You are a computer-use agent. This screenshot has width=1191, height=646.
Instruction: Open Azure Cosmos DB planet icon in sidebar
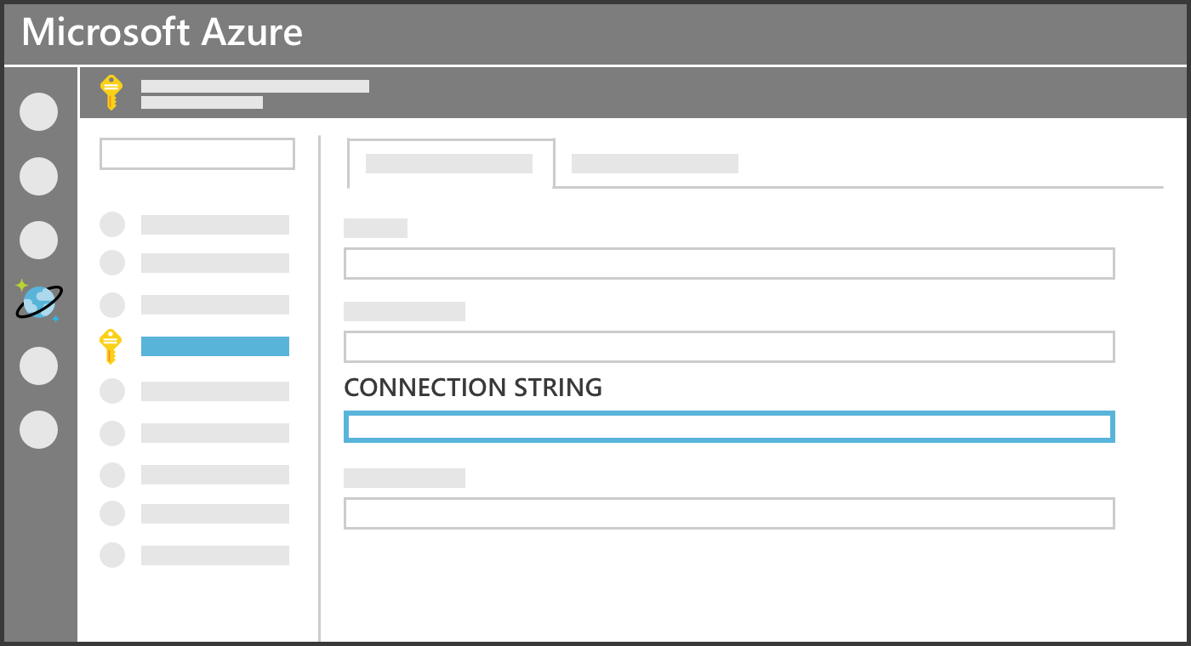pyautogui.click(x=39, y=302)
